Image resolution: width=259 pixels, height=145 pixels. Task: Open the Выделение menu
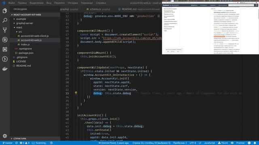click(36, 3)
